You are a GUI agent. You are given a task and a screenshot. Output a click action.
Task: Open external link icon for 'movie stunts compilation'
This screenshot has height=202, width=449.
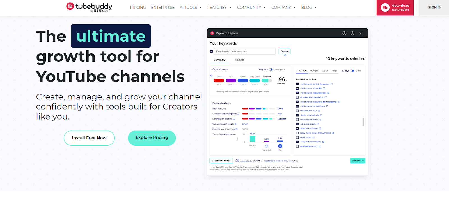pyautogui.click(x=326, y=97)
